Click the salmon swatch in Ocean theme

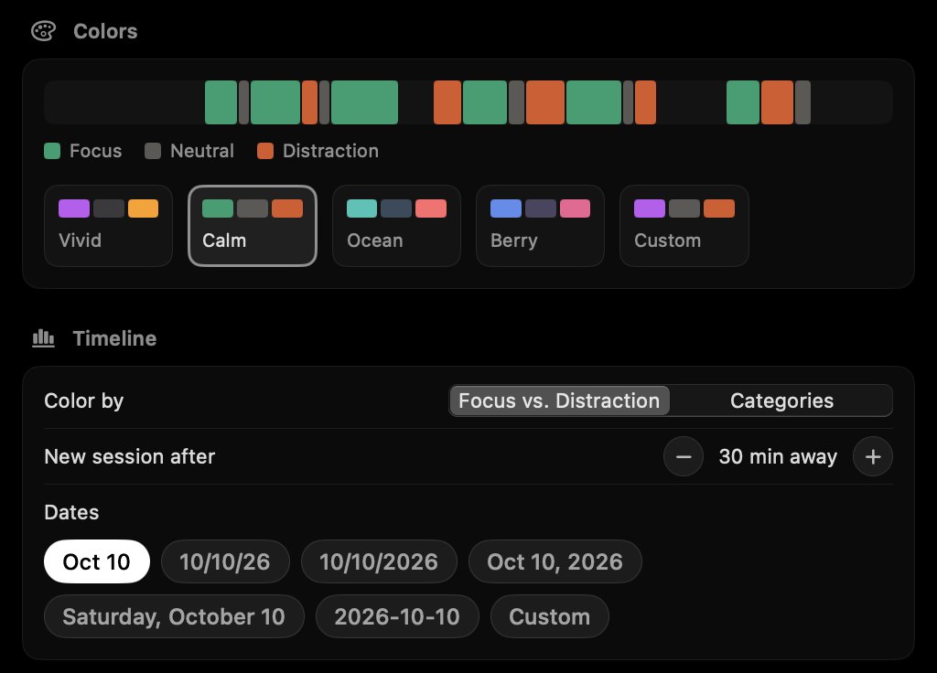(x=431, y=208)
